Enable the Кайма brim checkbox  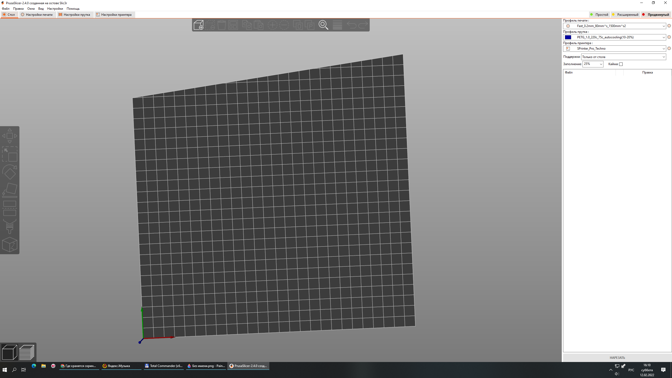coord(621,64)
